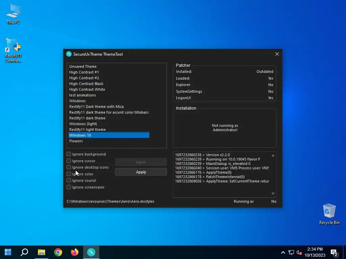The height and width of the screenshot is (259, 346).
Task: Click the disabled Patch button
Action: coord(141,162)
